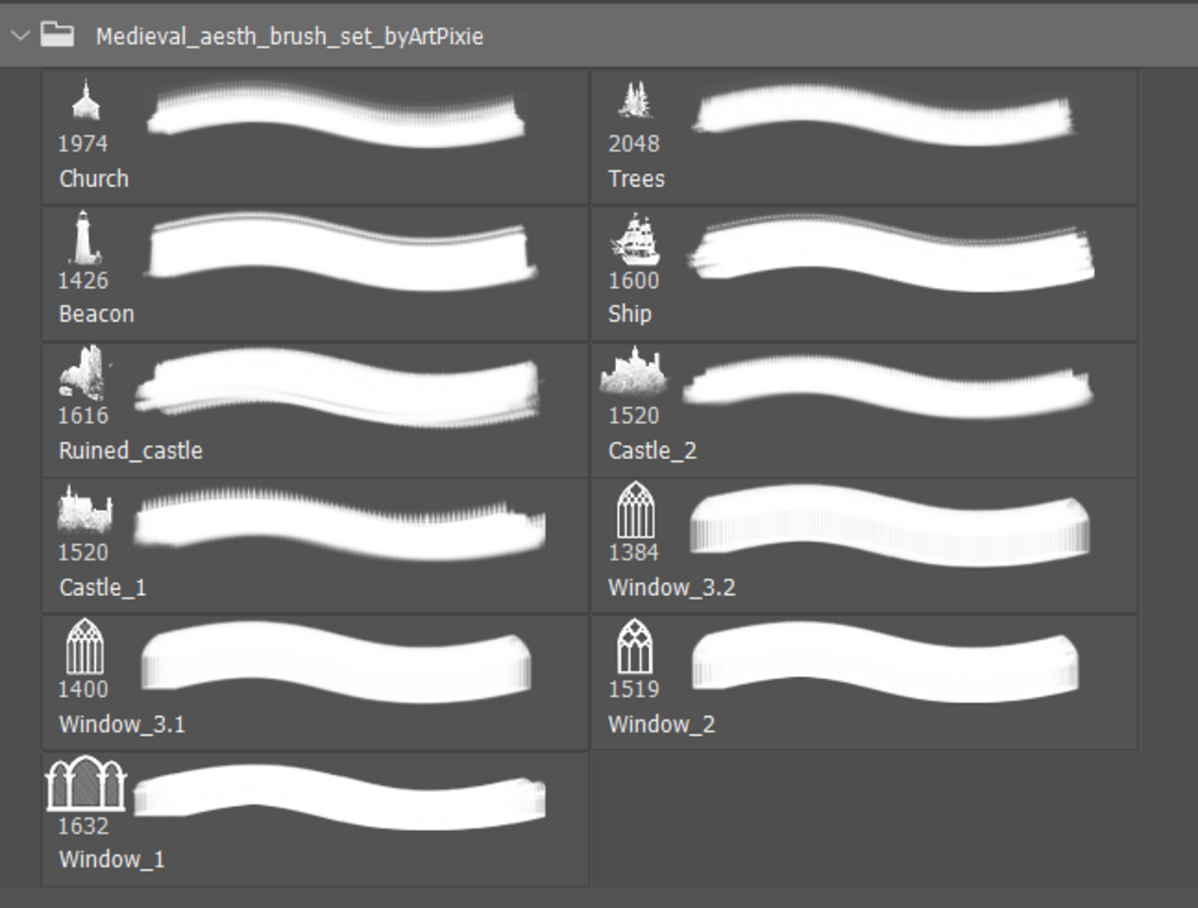Click the size value 1616

coord(83,416)
